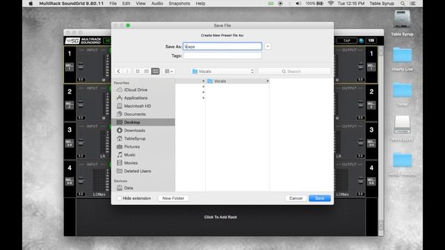Open the Table Syrup user menu
This screenshot has width=445, height=250.
pyautogui.click(x=382, y=3)
